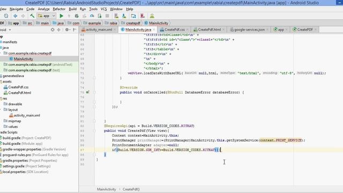Switch to the CreatePDF editor tab

tap(305, 29)
